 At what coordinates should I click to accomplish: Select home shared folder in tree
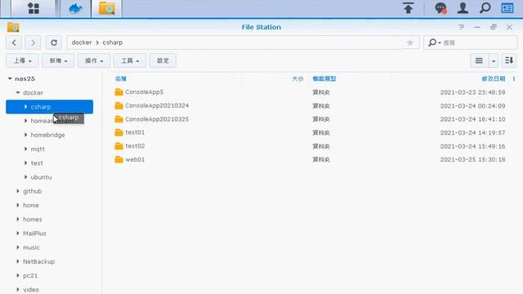pos(31,205)
